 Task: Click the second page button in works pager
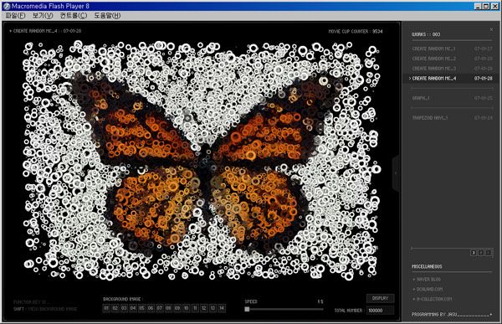[481, 253]
